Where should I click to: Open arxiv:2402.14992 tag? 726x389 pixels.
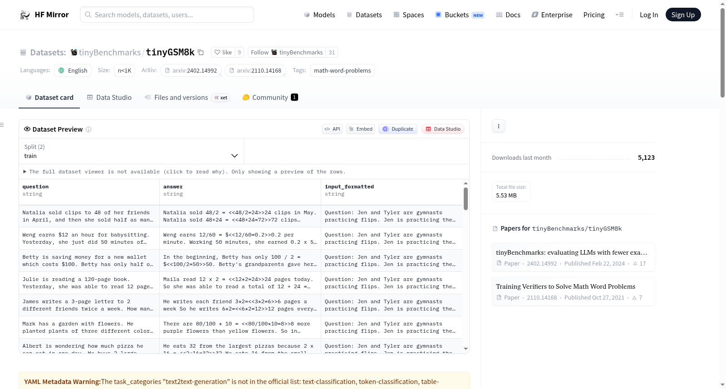click(x=191, y=70)
